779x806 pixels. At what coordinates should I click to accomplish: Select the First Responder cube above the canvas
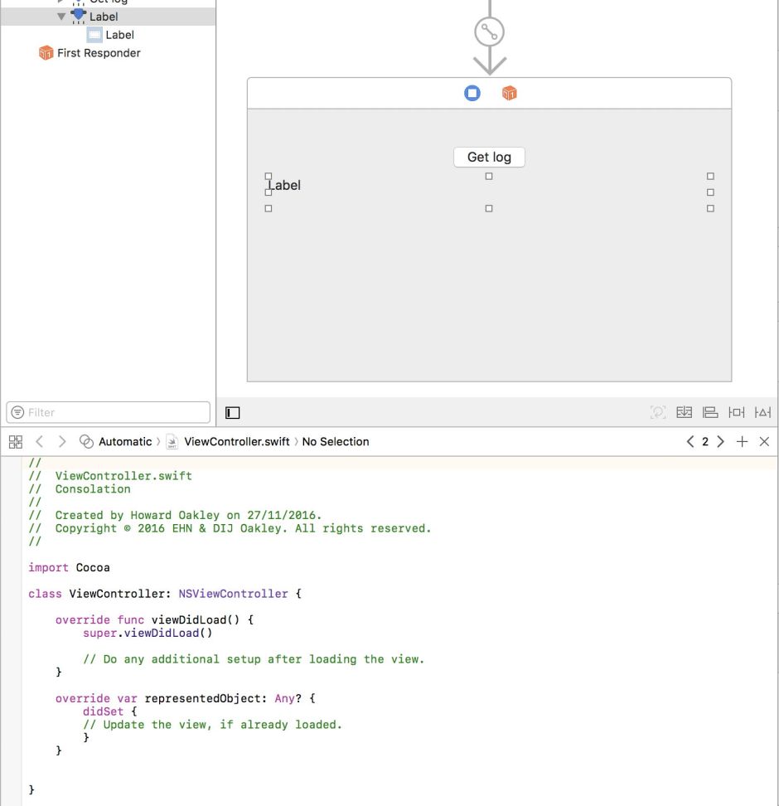click(509, 93)
